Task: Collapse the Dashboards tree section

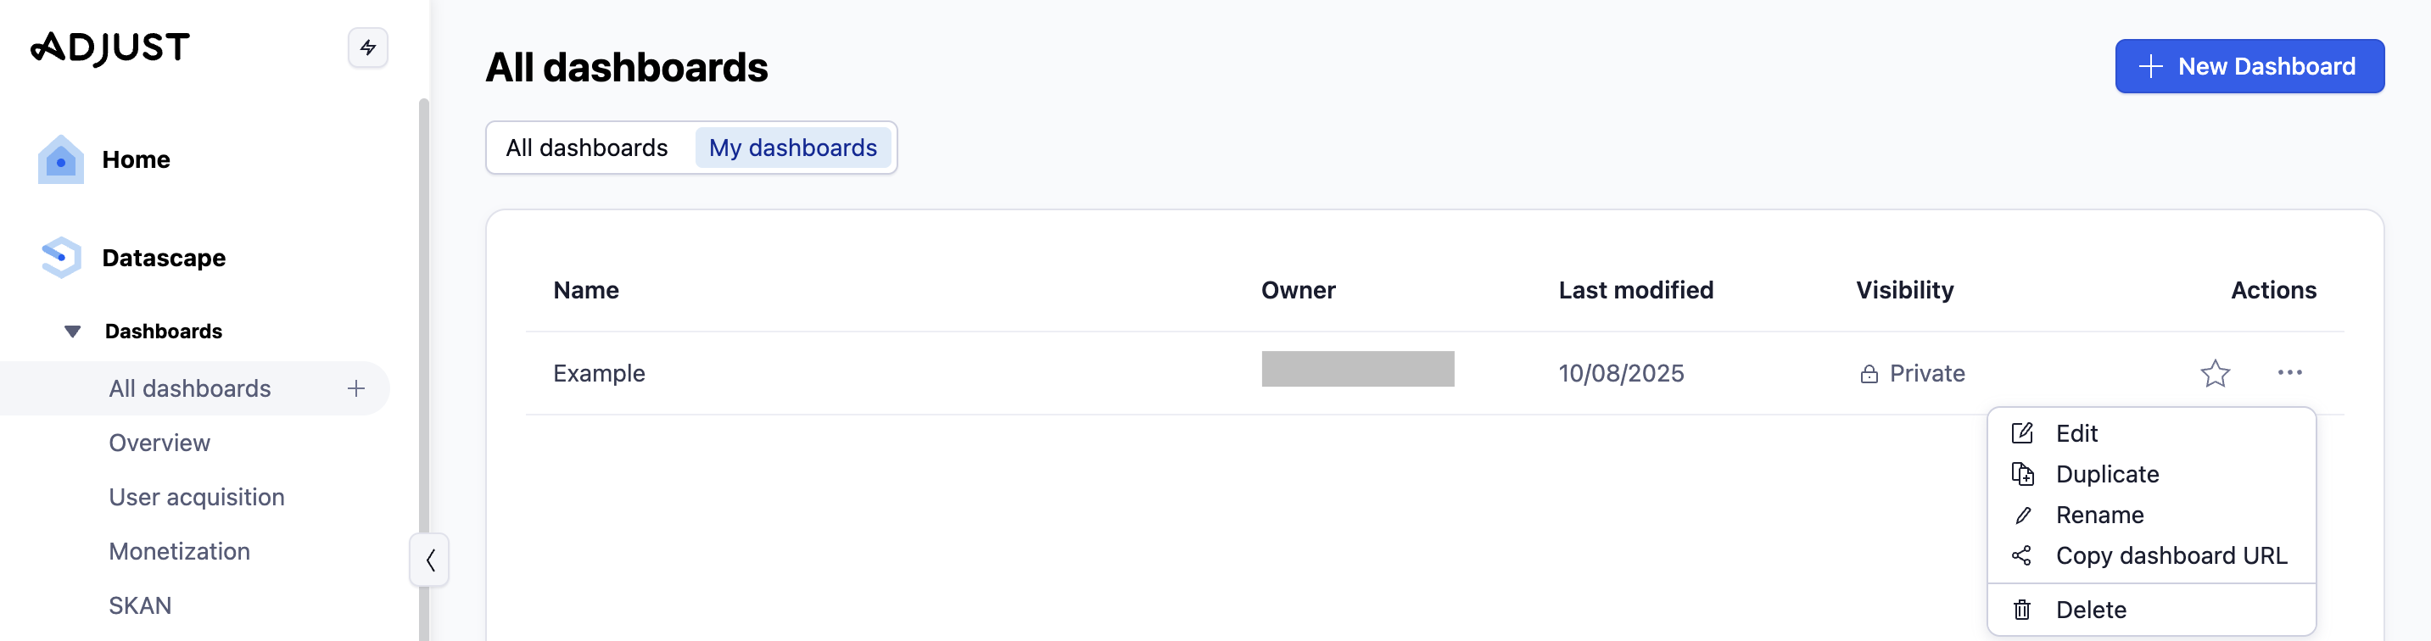Action: point(73,332)
